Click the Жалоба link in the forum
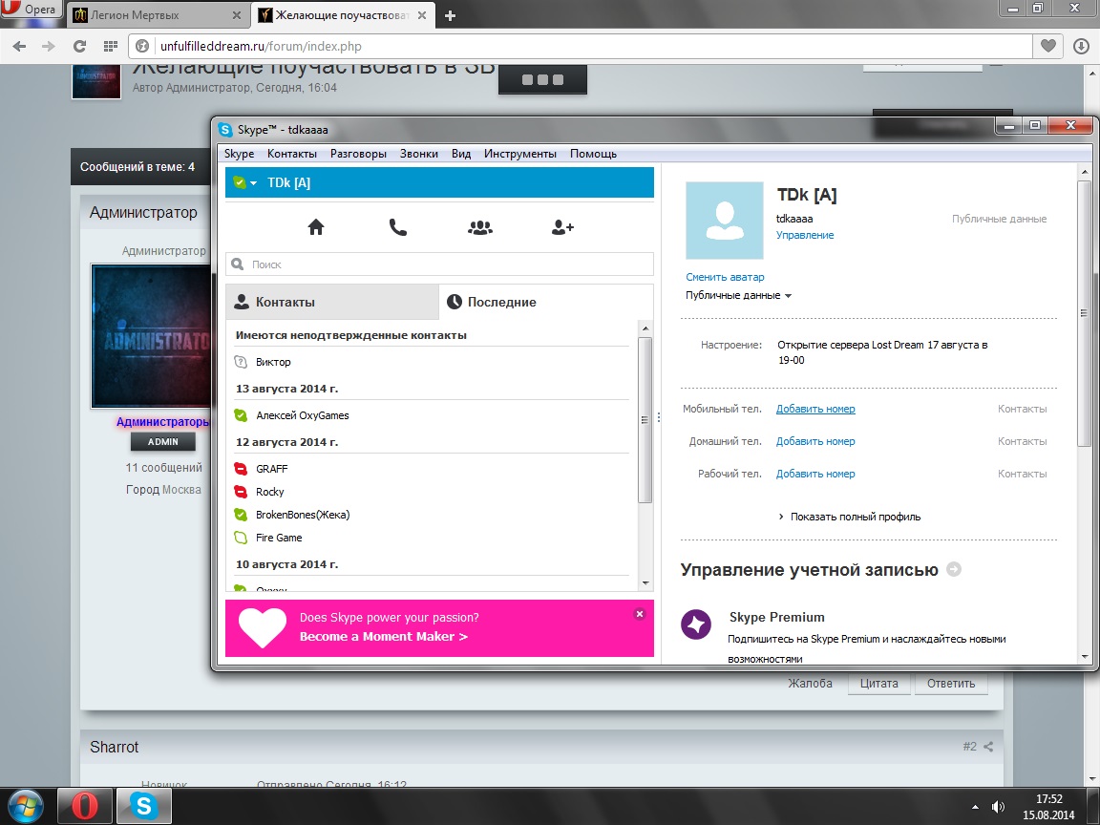 pos(811,684)
